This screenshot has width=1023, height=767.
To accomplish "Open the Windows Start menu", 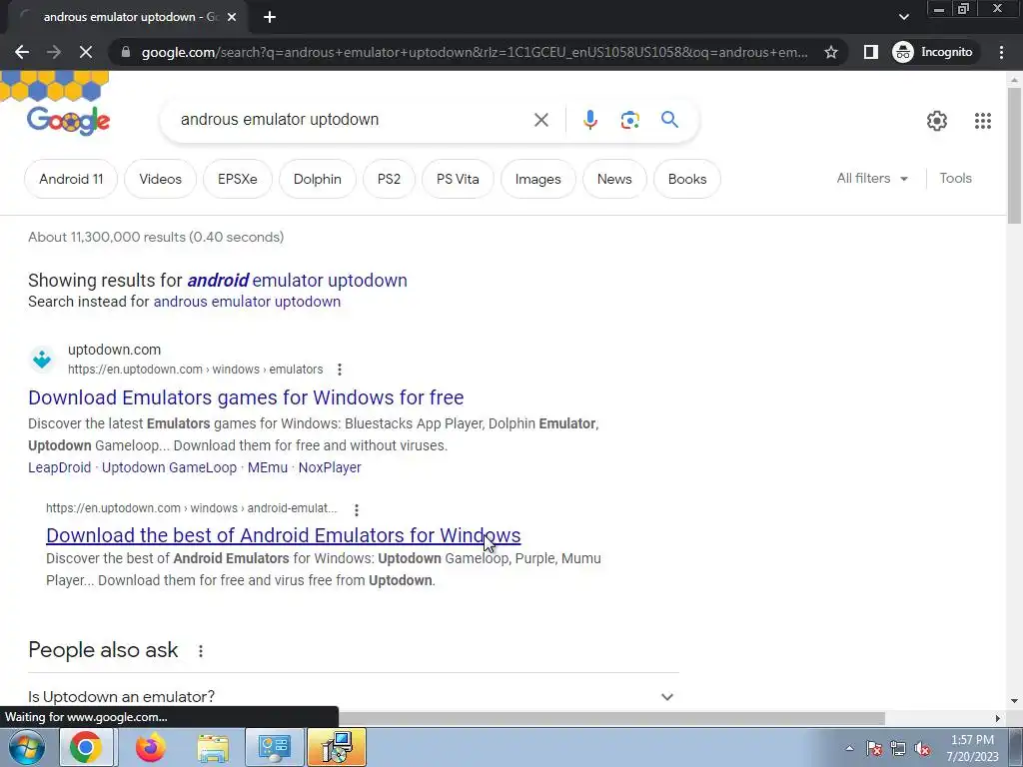I will click(27, 747).
